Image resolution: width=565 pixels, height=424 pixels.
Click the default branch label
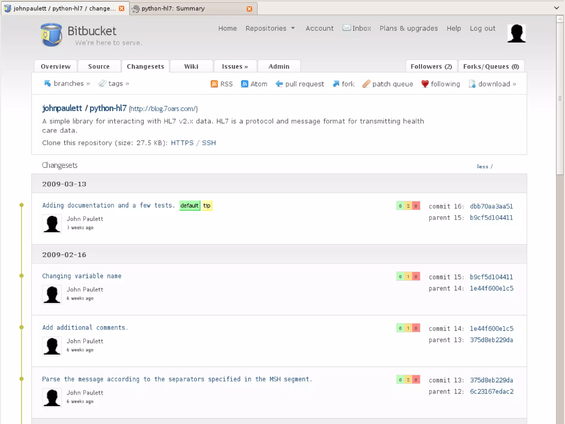tap(190, 206)
